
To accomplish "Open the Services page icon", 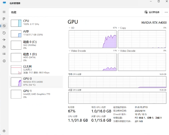I will pyautogui.click(x=4, y=61).
